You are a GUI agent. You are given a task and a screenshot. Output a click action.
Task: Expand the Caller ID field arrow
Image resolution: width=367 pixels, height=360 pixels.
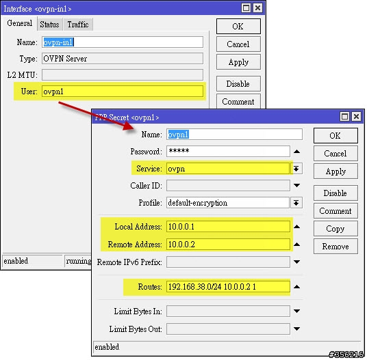[x=296, y=185]
